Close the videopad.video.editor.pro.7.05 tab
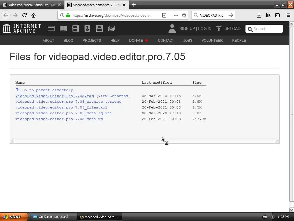The width and height of the screenshot is (294, 221). click(x=124, y=5)
